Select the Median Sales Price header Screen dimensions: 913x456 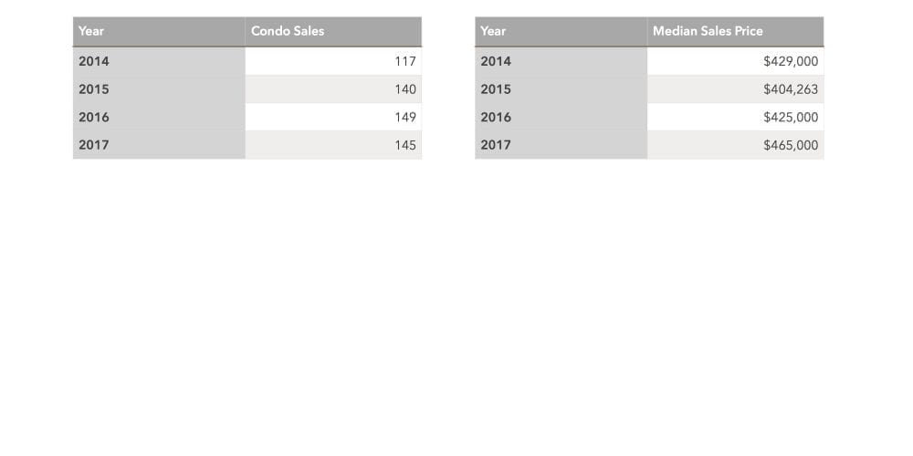[735, 31]
